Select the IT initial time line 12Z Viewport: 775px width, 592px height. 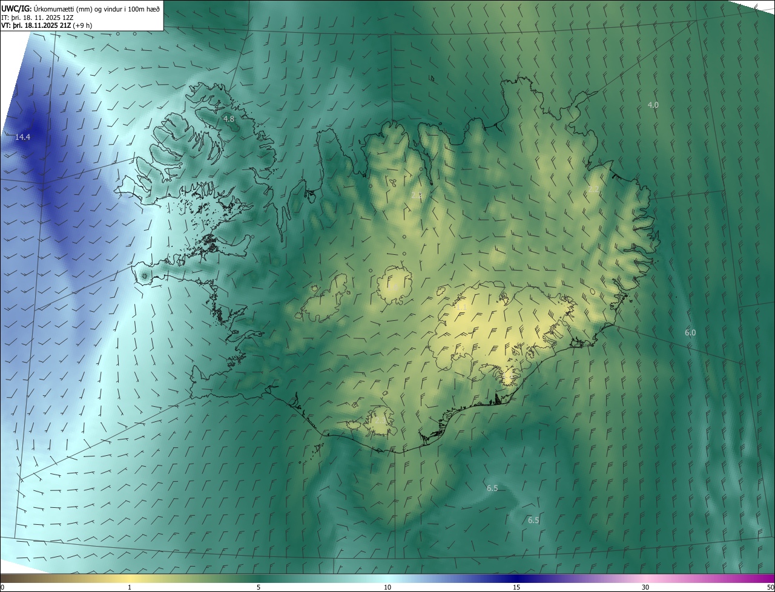[x=39, y=17]
